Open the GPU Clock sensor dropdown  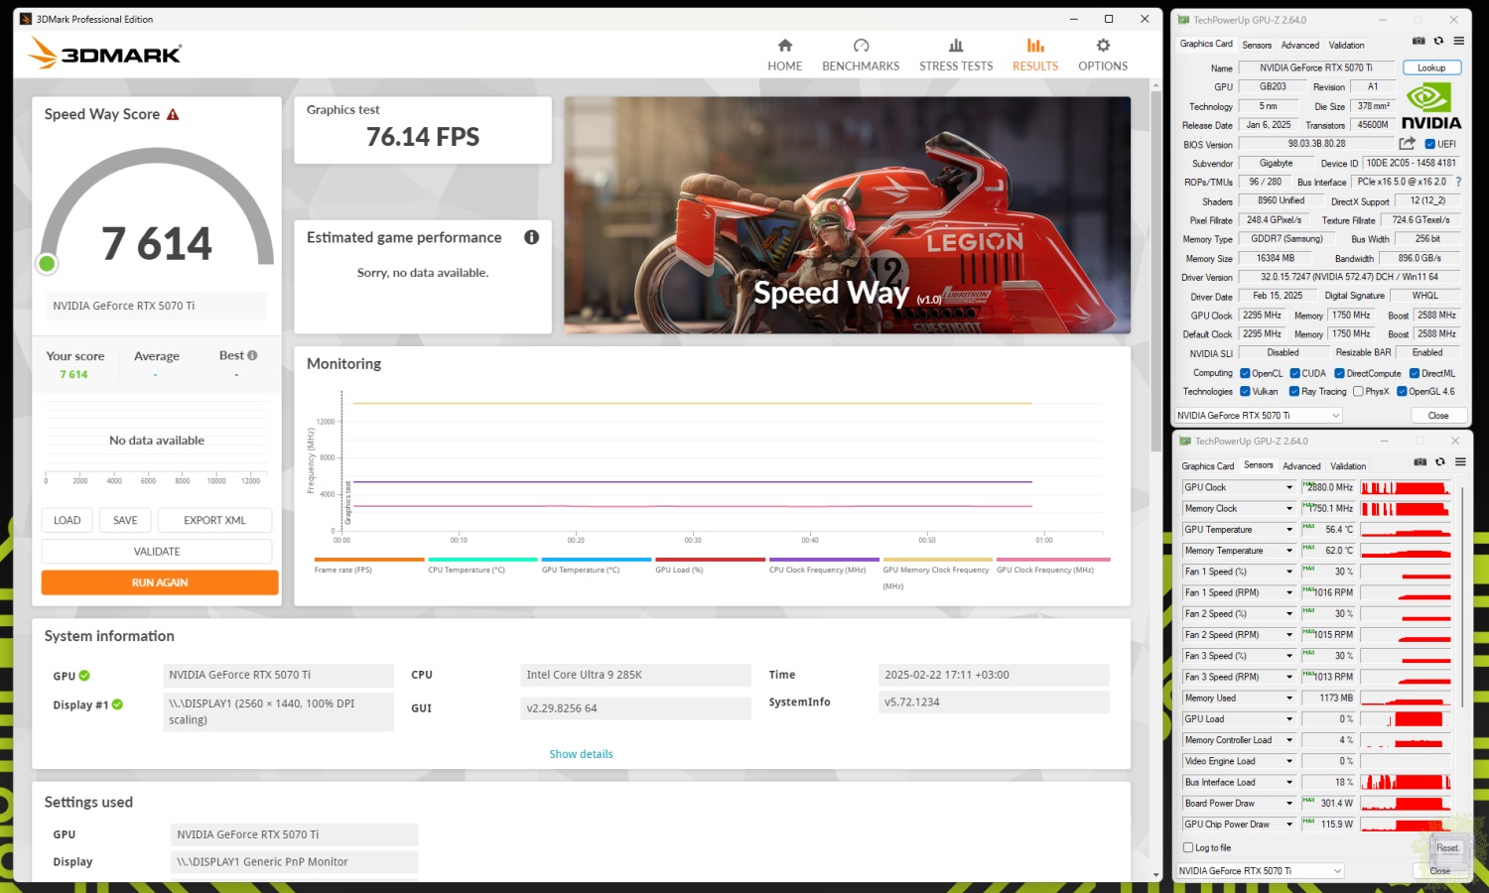coord(1289,487)
